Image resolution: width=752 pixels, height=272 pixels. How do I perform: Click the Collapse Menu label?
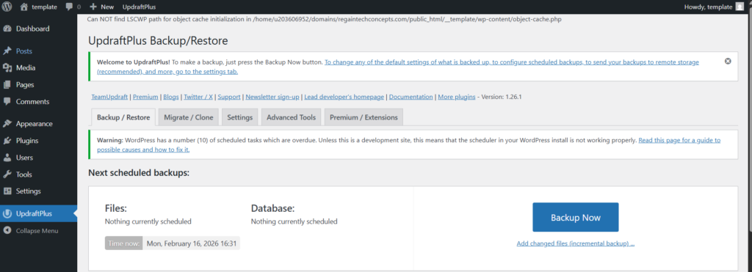click(37, 231)
